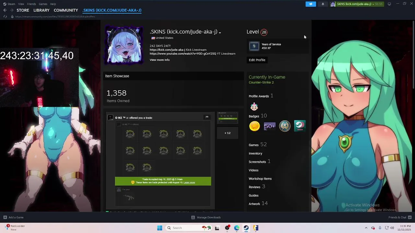Open the YouTube livestream link
This screenshot has height=233, width=415.
183,54
